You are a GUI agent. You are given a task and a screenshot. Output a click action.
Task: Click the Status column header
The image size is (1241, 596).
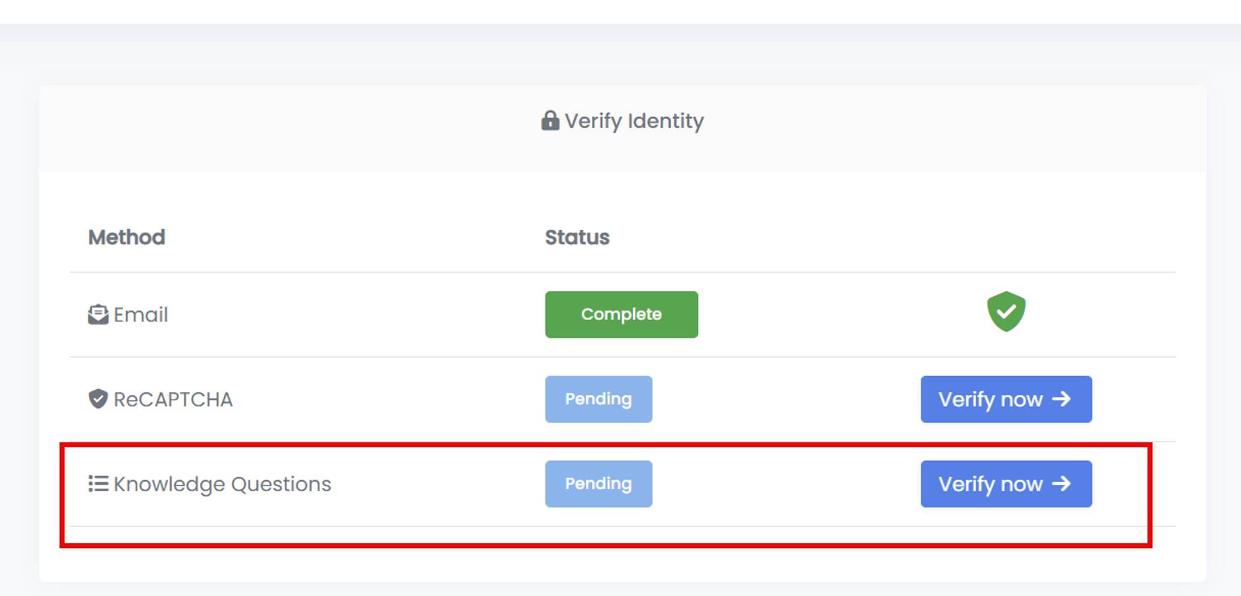pyautogui.click(x=577, y=237)
